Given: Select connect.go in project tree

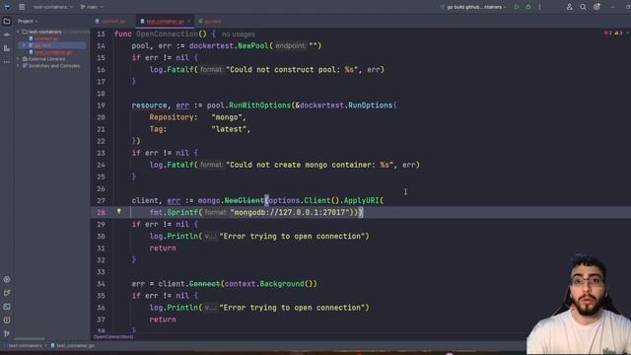Looking at the screenshot, I should tap(46, 38).
